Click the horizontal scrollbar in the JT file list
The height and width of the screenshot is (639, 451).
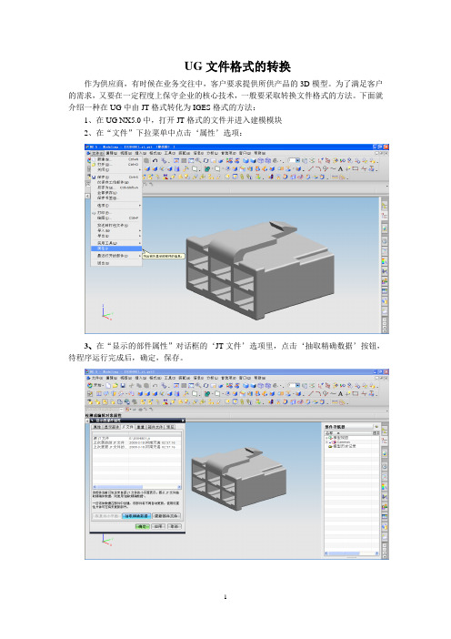pyautogui.click(x=136, y=487)
